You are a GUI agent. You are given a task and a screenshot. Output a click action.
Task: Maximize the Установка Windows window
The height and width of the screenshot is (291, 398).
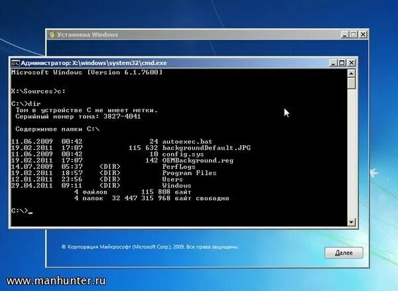[x=354, y=34]
